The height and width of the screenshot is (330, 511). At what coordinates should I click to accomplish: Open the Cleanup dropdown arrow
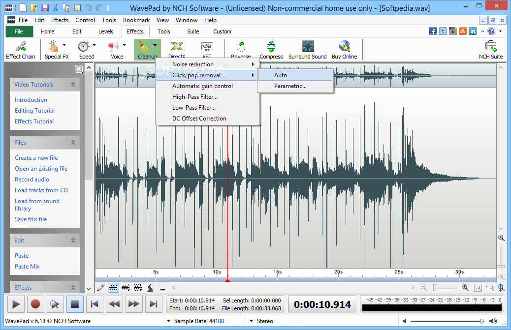155,45
